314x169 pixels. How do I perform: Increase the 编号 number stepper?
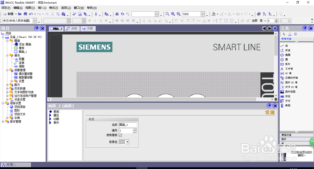point(134,129)
